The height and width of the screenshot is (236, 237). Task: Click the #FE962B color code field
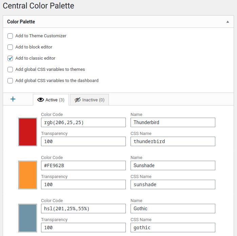(83, 165)
